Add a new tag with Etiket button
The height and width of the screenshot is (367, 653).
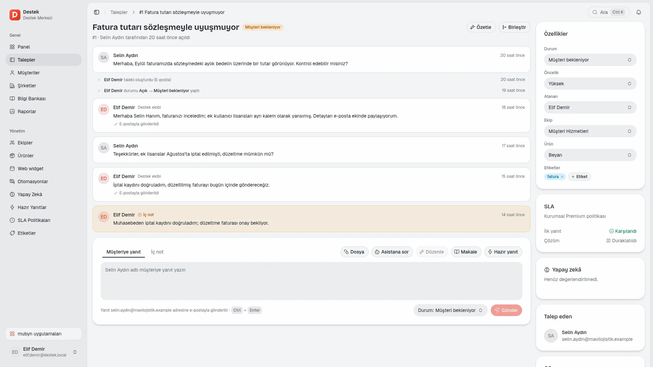point(579,177)
